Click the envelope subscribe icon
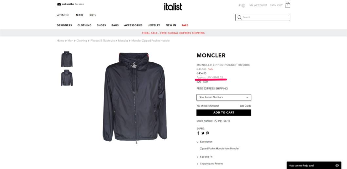 click(x=59, y=4)
